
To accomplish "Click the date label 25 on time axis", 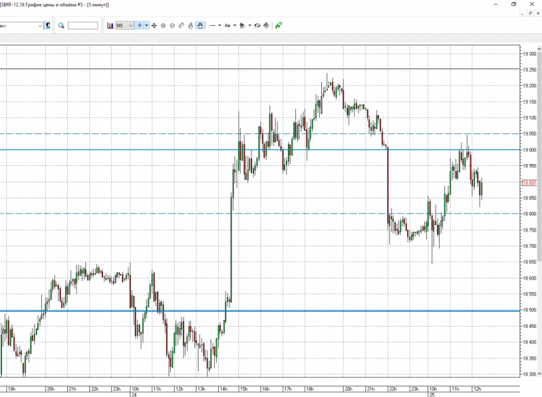I will click(432, 394).
